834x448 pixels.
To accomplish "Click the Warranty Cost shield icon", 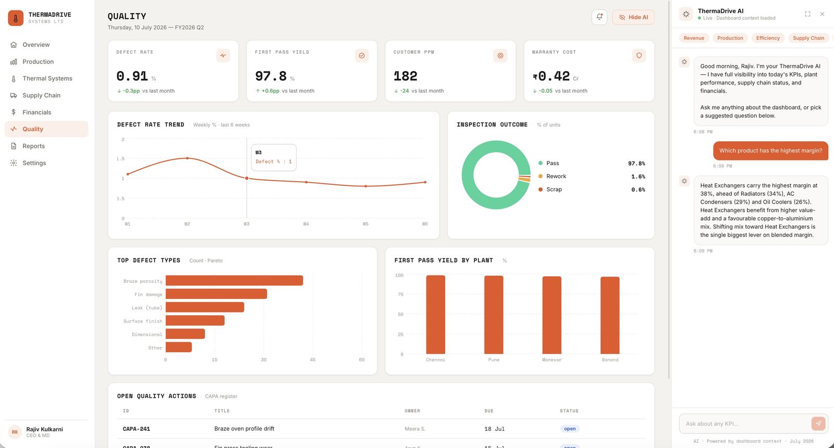I will point(639,56).
